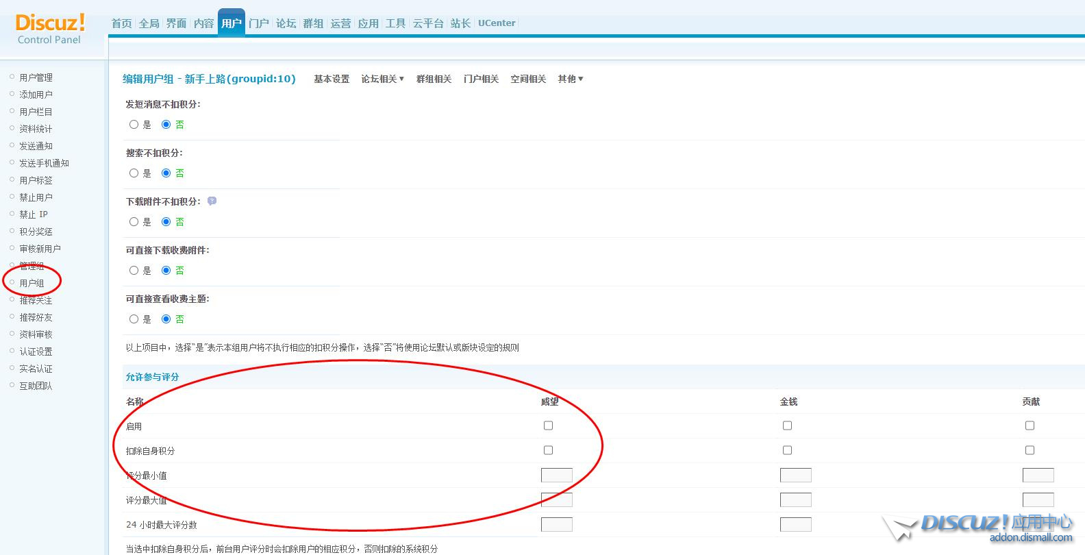Open 发送手机通知 in sidebar
Screen dimensions: 1085x555
(44, 163)
